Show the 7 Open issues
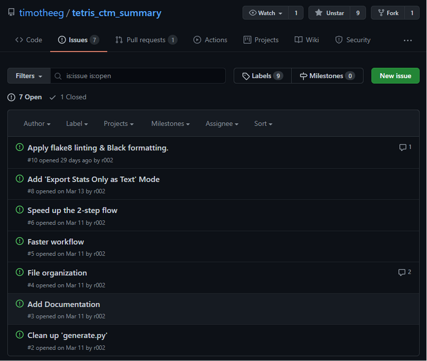Image resolution: width=427 pixels, height=361 pixels. click(25, 97)
